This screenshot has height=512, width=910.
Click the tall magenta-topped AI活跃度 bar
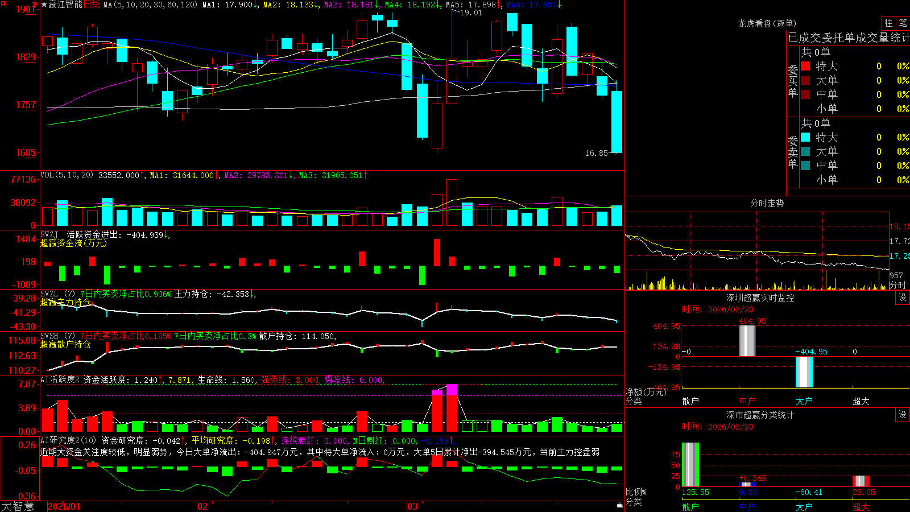(x=452, y=408)
